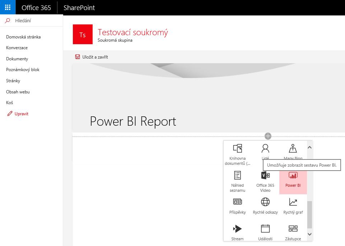Open Stránky in the left navigation
The image size is (345, 246).
[13, 81]
